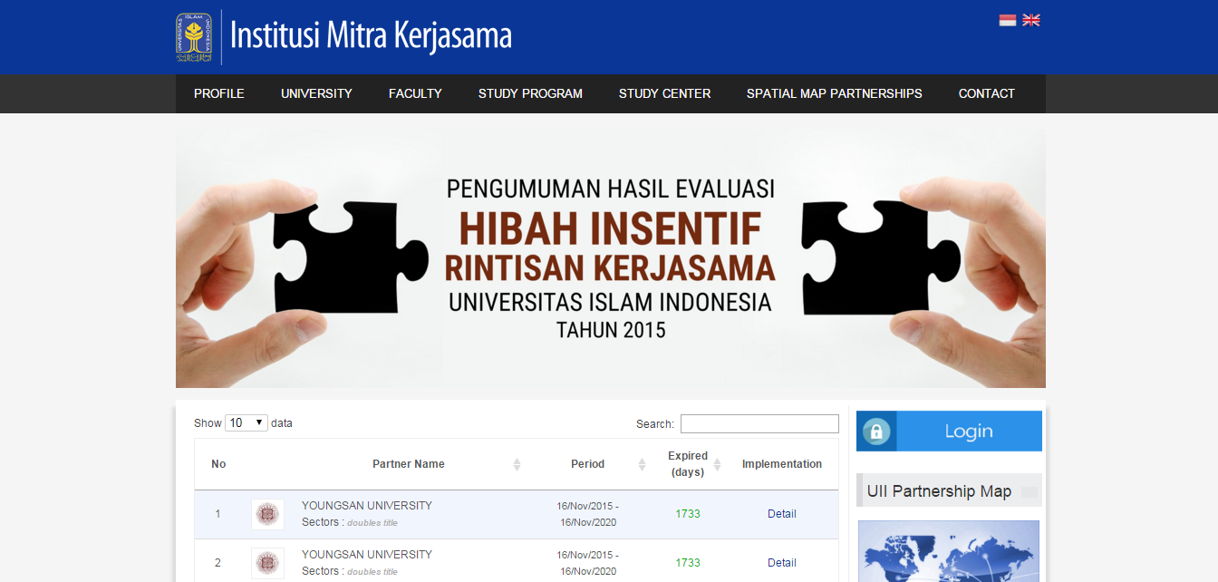Go to the CONTACT page
Image resolution: width=1218 pixels, height=582 pixels.
pyautogui.click(x=987, y=93)
